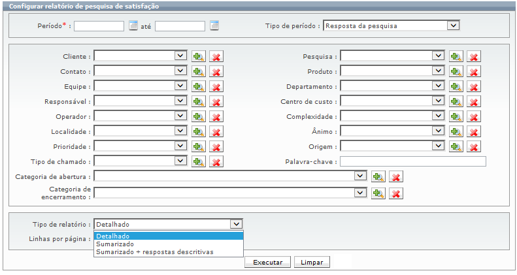This screenshot has width=517, height=275.
Task: Clear Localidade with the red X icon
Action: tap(216, 132)
